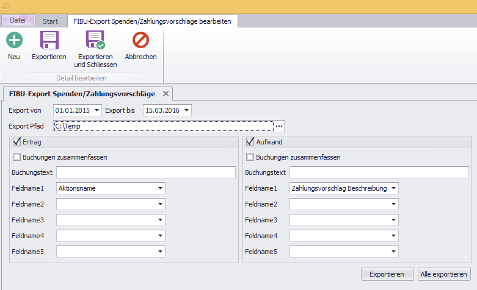Click Exportieren und Schliessen ribbon icon
477x290 pixels.
pyautogui.click(x=95, y=41)
